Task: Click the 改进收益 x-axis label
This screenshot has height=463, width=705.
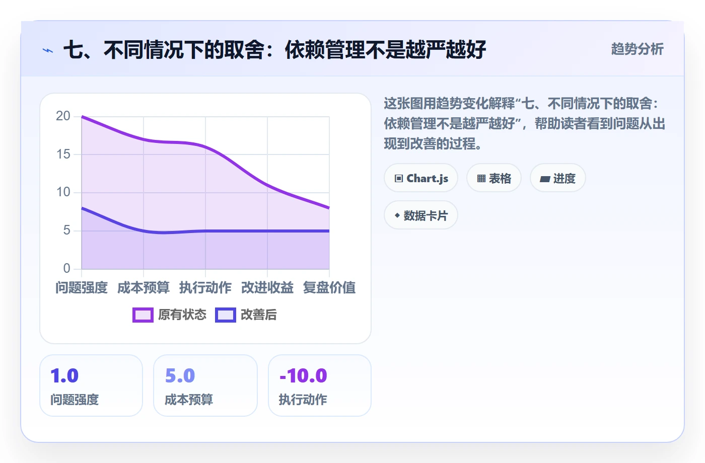Action: (267, 288)
